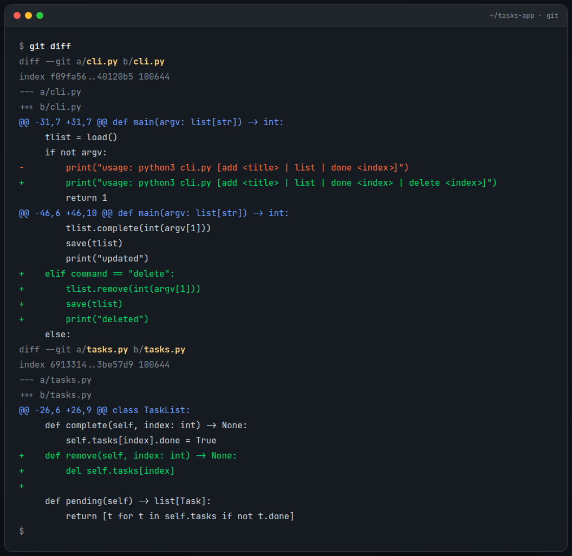Click the 'index 6913314..3be57d9 100644' line

(94, 365)
